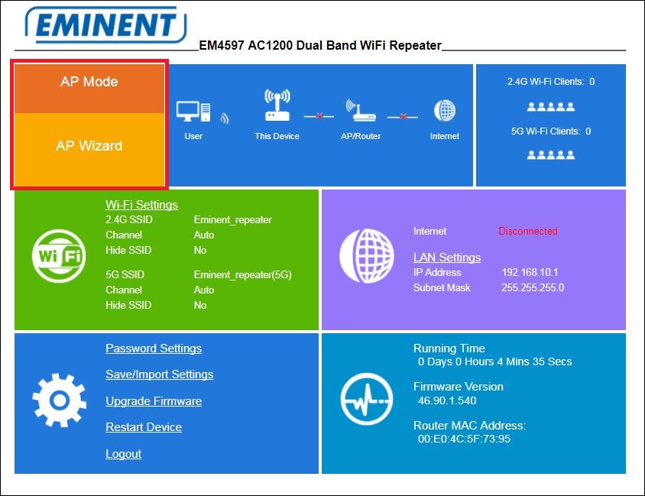
Task: Click the User computer icon
Action: tap(193, 112)
